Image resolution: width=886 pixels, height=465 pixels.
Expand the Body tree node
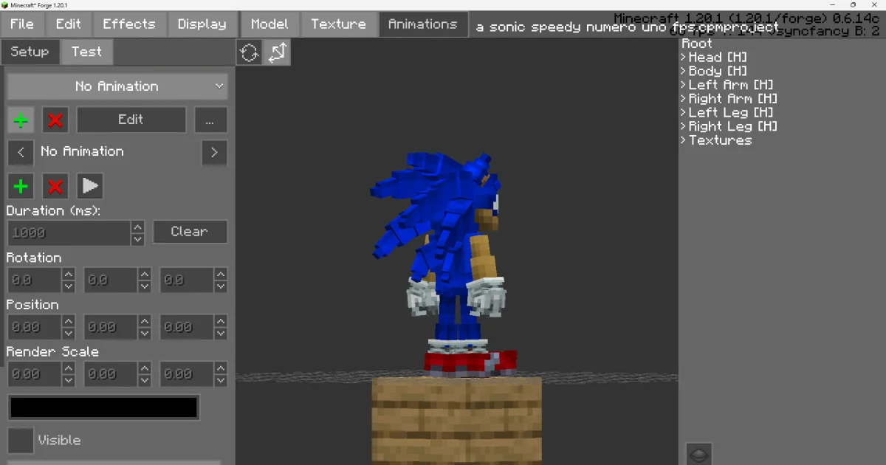[x=684, y=72]
